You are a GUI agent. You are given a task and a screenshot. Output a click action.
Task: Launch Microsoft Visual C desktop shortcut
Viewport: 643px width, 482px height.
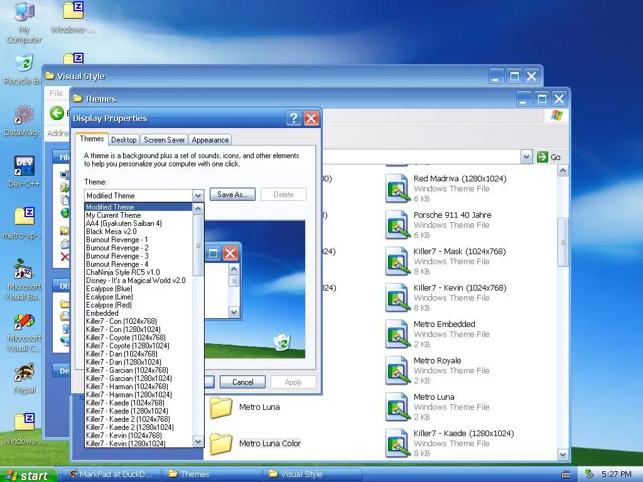(24, 331)
